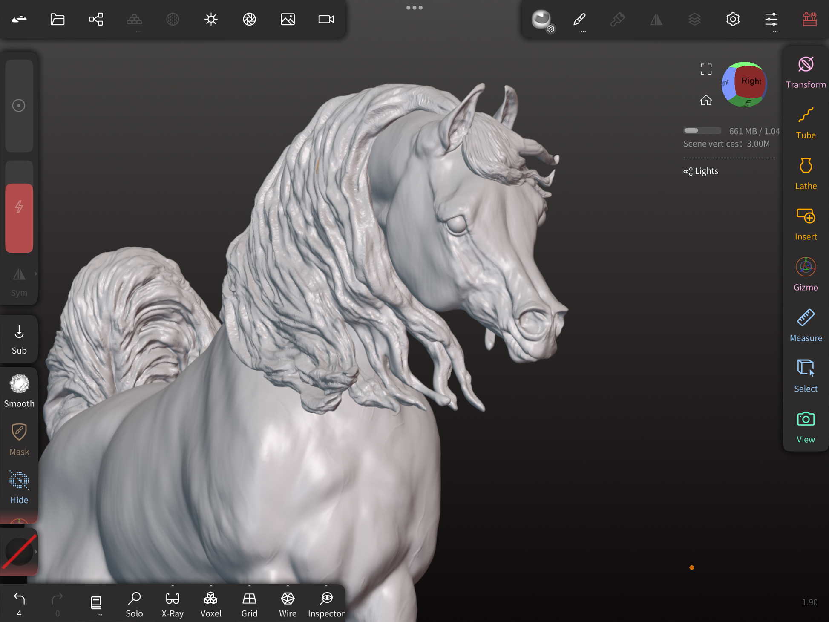Open the lighting sun icon settings
Viewport: 829px width, 622px height.
211,19
